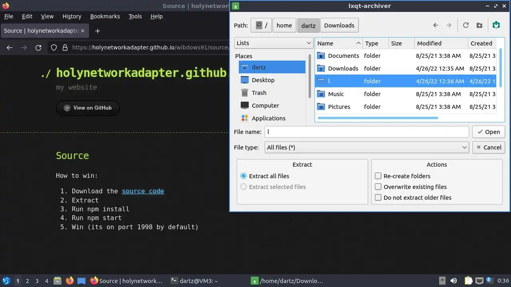
Task: Close the Source browser tab
Action: coord(83,31)
